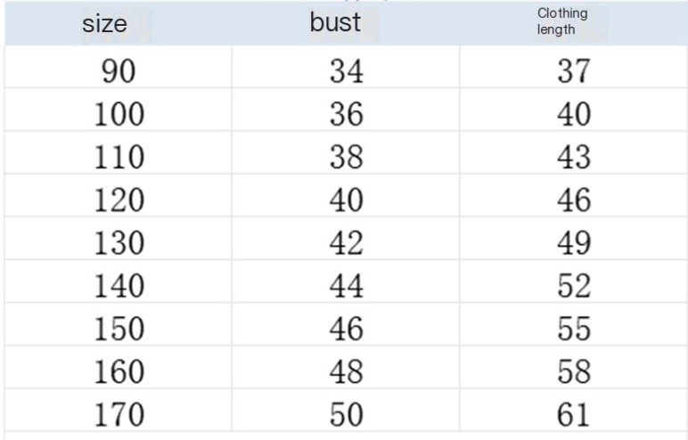Select bust value 50
This screenshot has width=688, height=440.
pyautogui.click(x=347, y=415)
